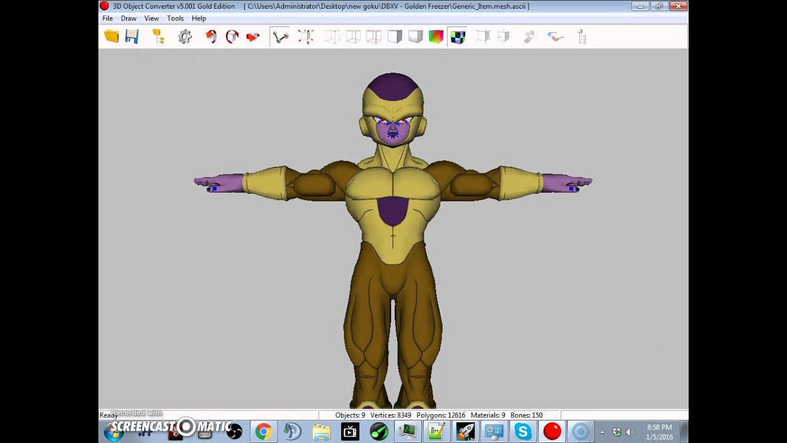Show hidden system tray icons arrow
Screen dimensions: 787x443
pyautogui.click(x=603, y=432)
